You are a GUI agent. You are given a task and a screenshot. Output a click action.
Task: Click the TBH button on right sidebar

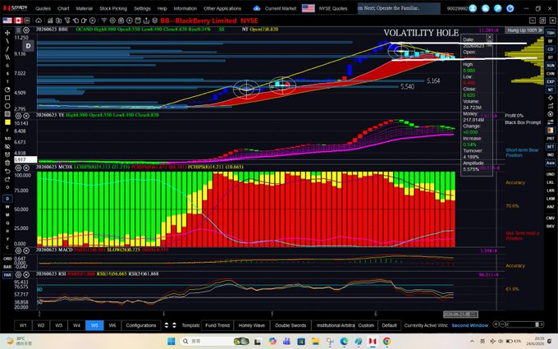pos(550,33)
